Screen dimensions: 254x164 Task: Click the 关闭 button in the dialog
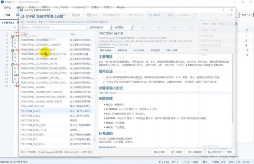[x=229, y=152]
